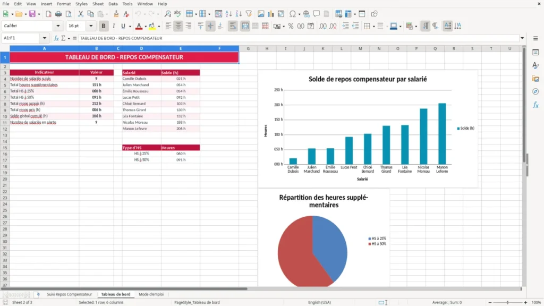Expand the formula bar arrow
Screen dimensions: 544x306
pyautogui.click(x=522, y=38)
